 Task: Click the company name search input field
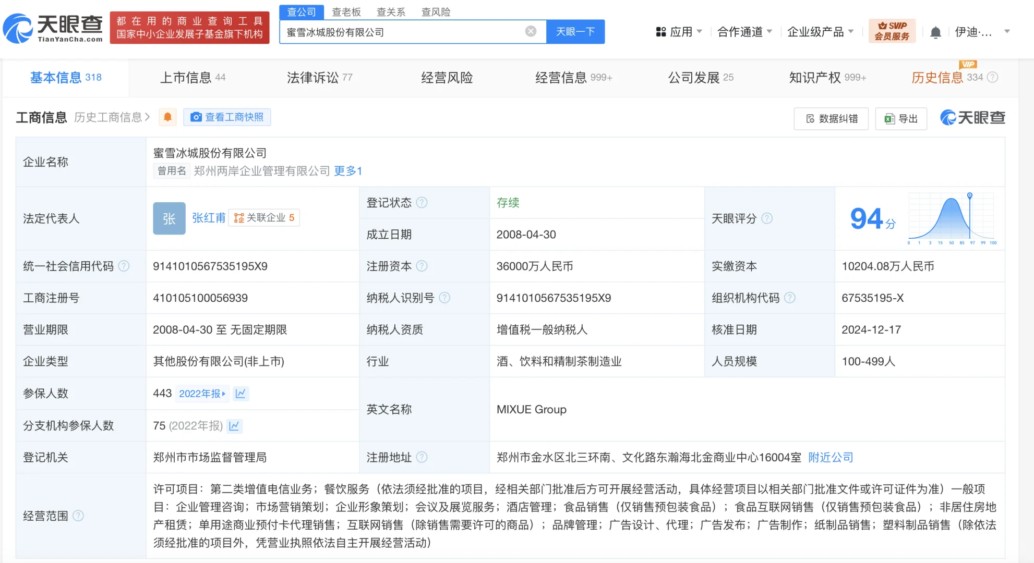point(402,32)
